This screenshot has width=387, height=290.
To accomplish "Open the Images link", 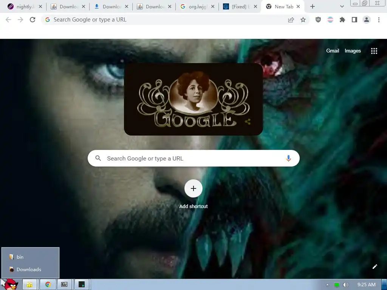I will (x=353, y=51).
